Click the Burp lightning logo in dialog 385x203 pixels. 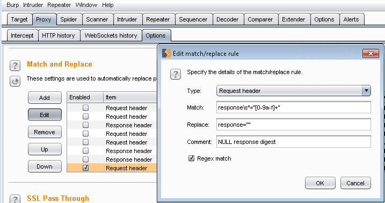166,53
